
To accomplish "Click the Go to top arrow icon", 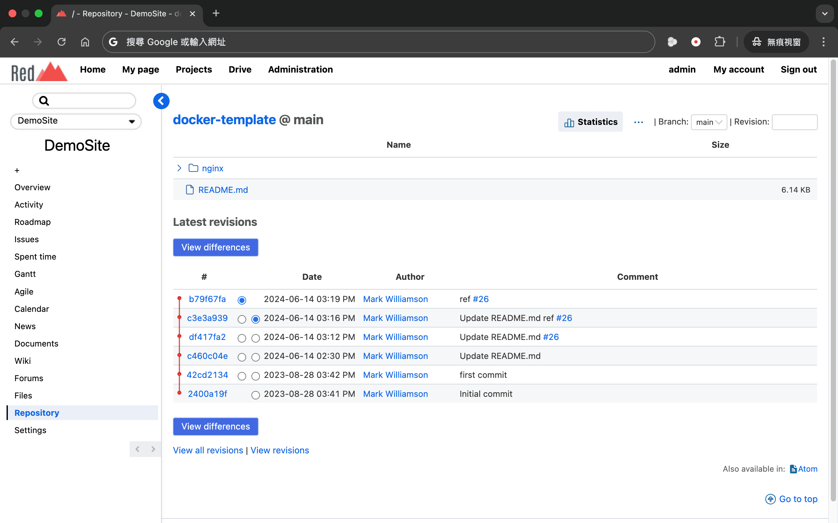I will tap(770, 499).
